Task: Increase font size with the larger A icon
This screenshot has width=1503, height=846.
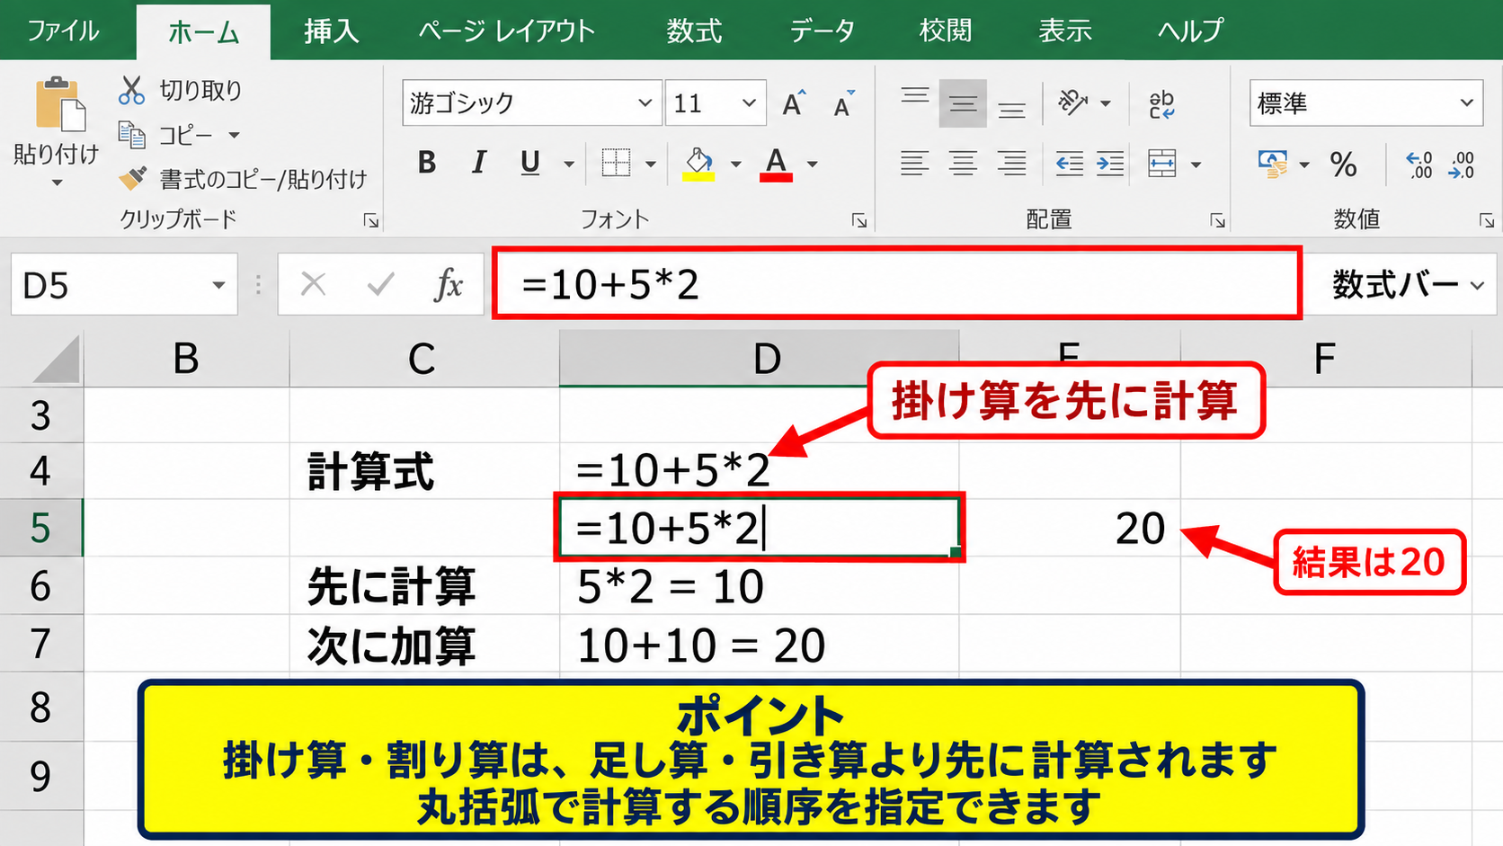Action: click(793, 103)
